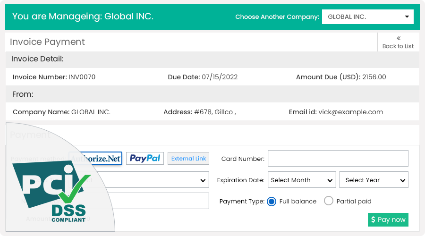Click the email vick@example.com
This screenshot has height=236, width=425.
[350, 112]
